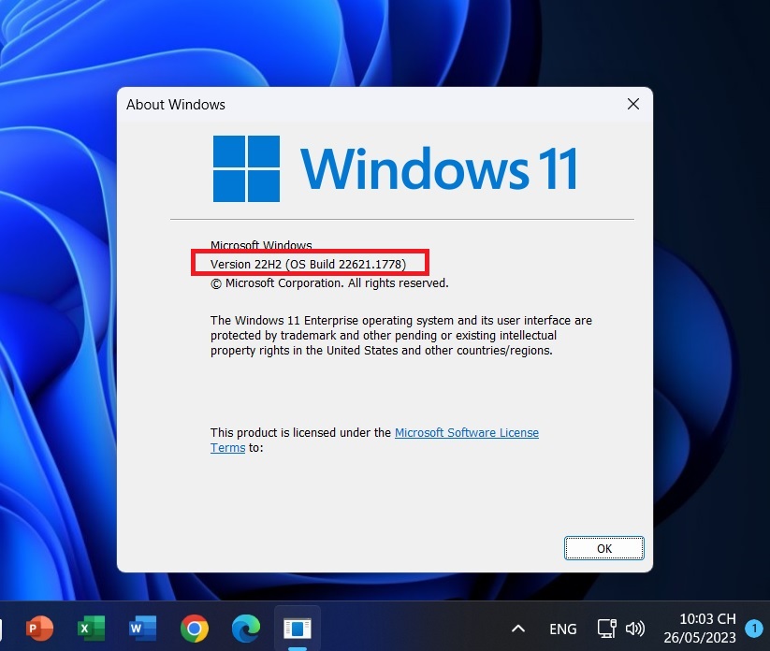Expand the hidden system tray icons chevron
The image size is (770, 651).
(518, 629)
